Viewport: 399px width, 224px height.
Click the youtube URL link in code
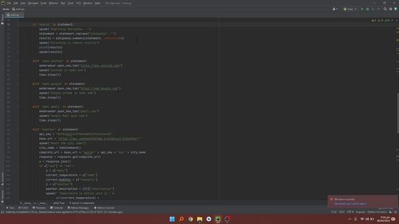pos(100,66)
